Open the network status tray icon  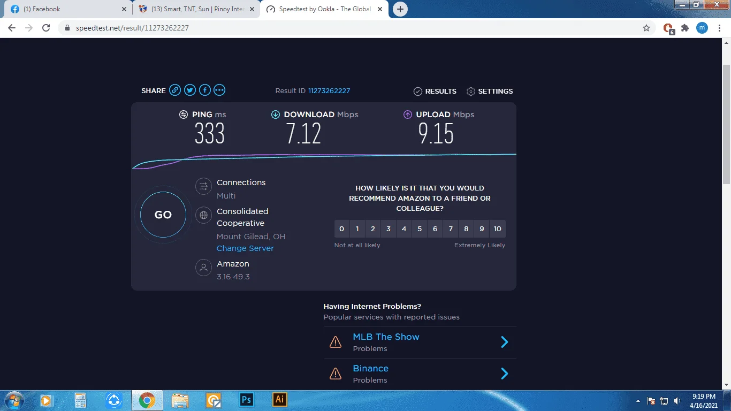pos(664,400)
